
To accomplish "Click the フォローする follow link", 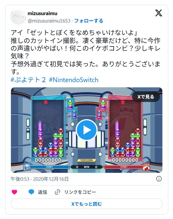I will [89, 21].
